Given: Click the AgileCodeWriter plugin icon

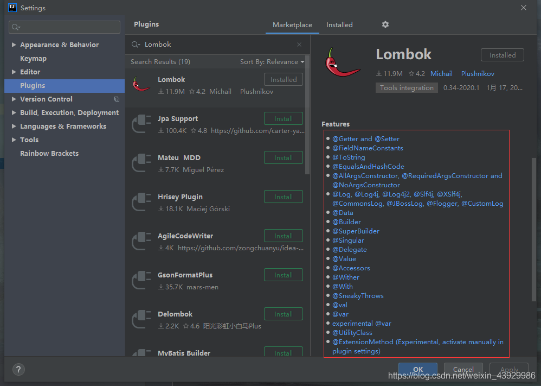Looking at the screenshot, I should (x=141, y=241).
